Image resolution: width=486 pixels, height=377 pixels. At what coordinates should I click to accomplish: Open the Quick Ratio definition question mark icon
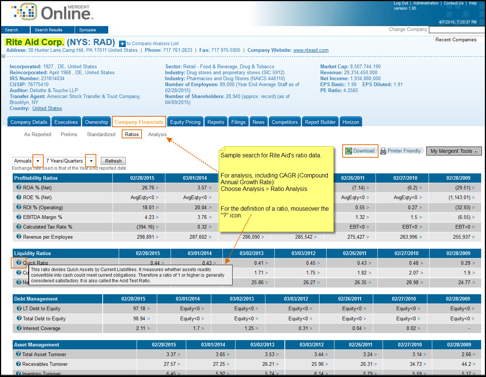[19, 263]
